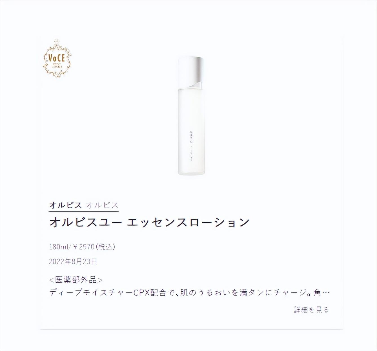Open the 詳細を見る details link
The width and height of the screenshot is (377, 351).
(312, 310)
